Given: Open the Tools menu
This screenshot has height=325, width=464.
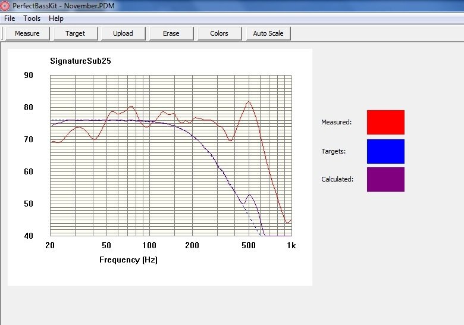Looking at the screenshot, I should (32, 18).
